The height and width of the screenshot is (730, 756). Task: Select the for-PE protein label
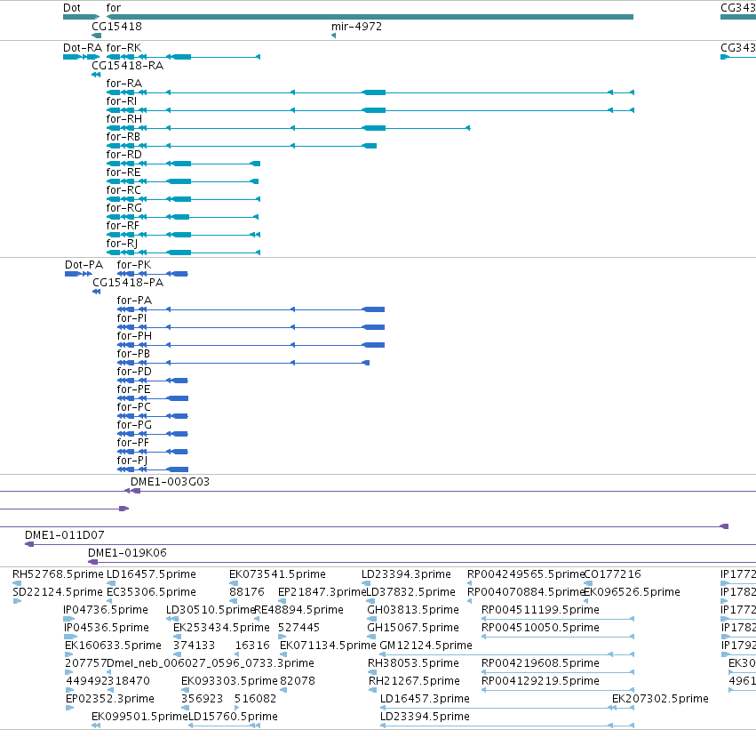pyautogui.click(x=133, y=389)
